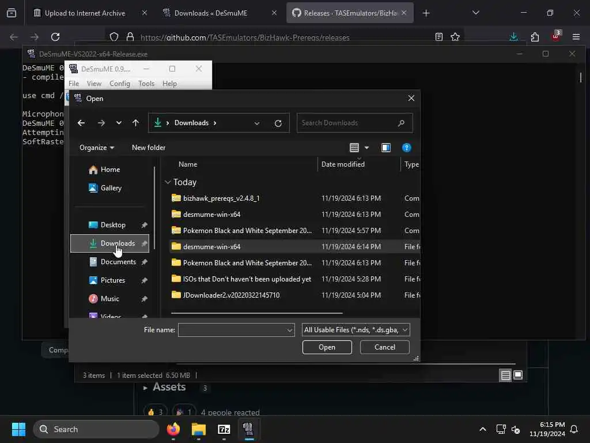Open the All Usable Files type filter
This screenshot has width=590, height=443.
click(x=355, y=330)
